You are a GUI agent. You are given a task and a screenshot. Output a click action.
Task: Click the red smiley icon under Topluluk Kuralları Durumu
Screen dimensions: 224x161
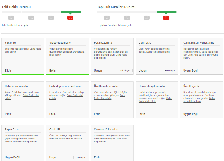166,18
